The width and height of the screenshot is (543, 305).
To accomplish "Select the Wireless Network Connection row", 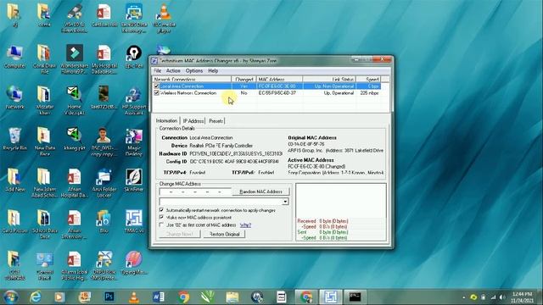I will click(266, 93).
